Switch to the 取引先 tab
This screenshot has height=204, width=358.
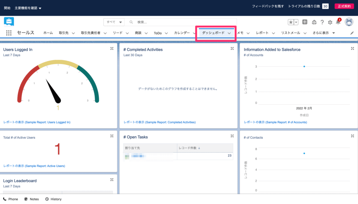point(64,33)
